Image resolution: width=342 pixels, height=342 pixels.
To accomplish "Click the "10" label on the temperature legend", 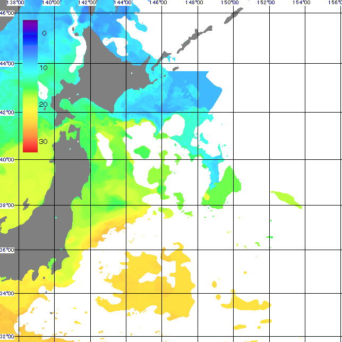I will click(44, 69).
